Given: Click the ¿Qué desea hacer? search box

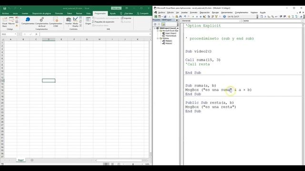Looking at the screenshot, I should coord(127,13).
